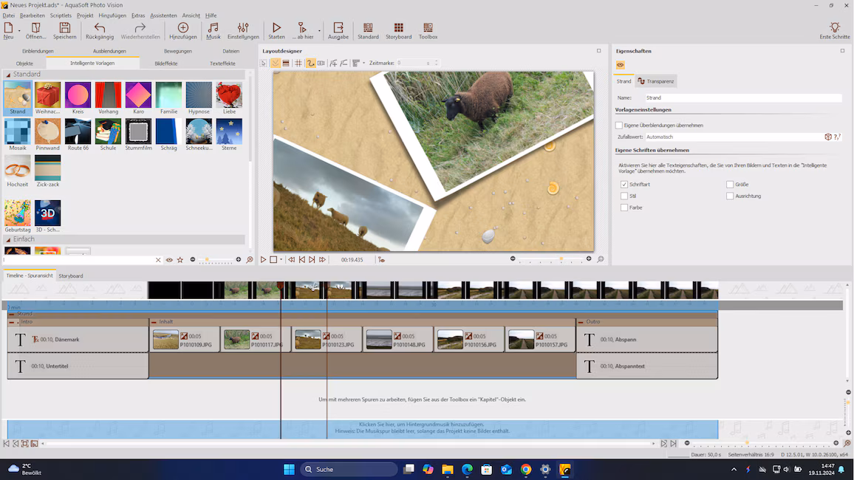
Task: Click the add background music area
Action: tap(363, 429)
